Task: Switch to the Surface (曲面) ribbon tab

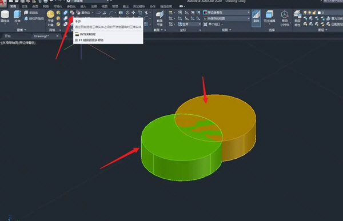Action: pos(35,6)
